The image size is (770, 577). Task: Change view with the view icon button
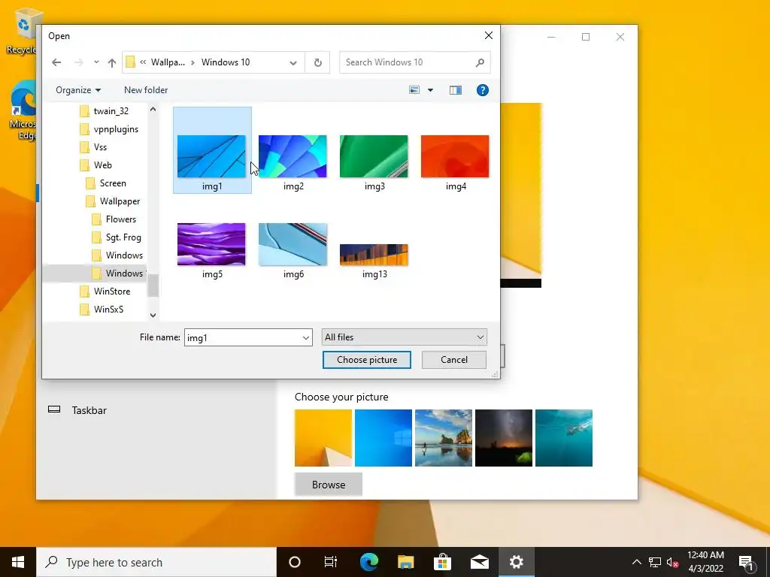[414, 90]
